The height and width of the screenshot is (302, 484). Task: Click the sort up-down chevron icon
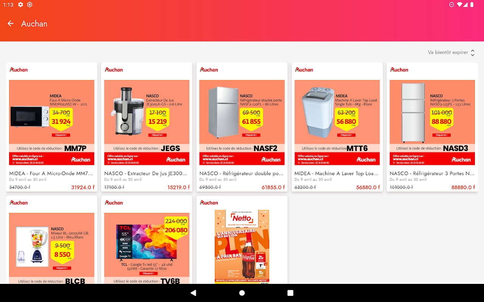tap(472, 53)
